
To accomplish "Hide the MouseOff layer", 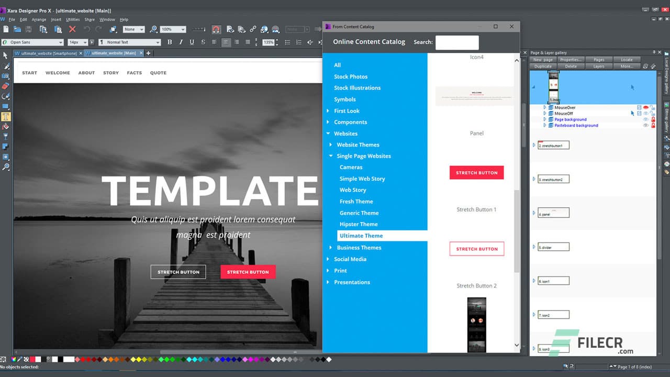I will pyautogui.click(x=646, y=113).
